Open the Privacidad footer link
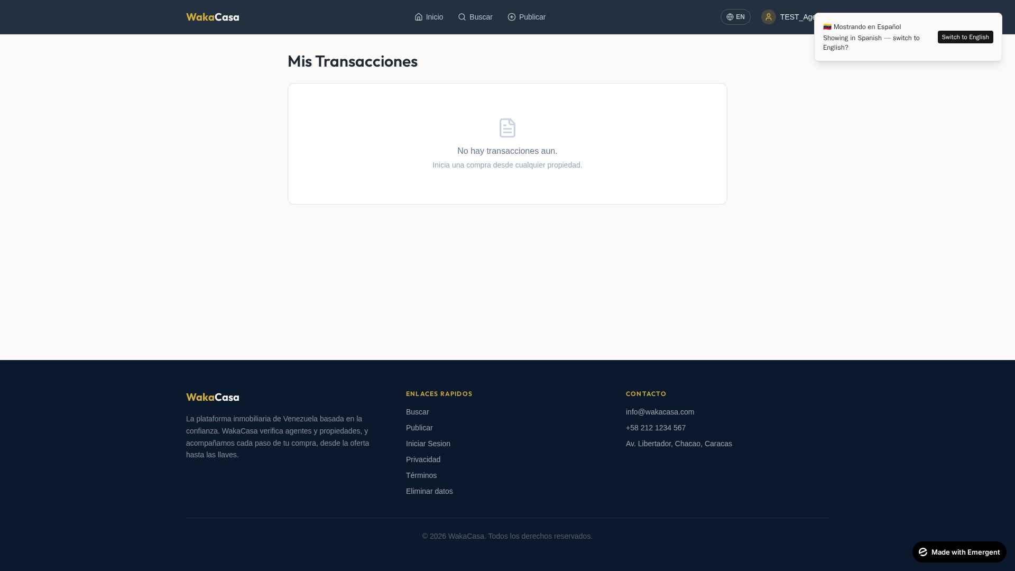Viewport: 1015px width, 571px height. [423, 459]
